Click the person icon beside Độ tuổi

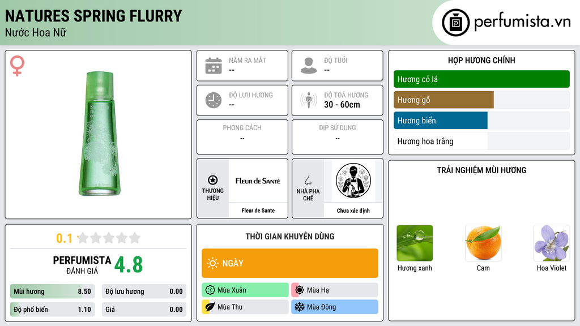tap(309, 66)
